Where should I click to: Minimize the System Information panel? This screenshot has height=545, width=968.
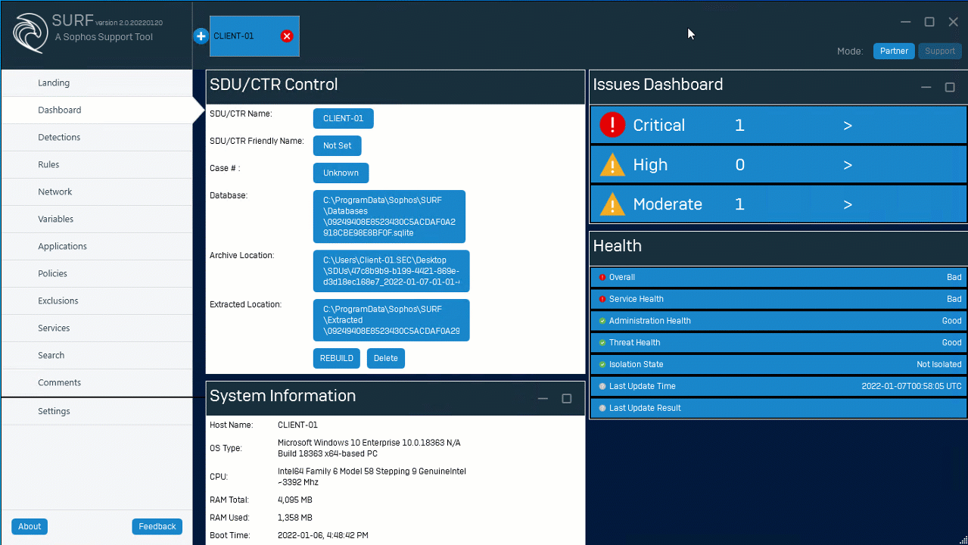[x=543, y=399]
